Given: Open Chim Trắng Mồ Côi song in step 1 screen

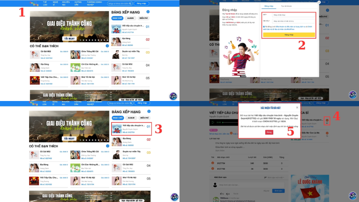Looking at the screenshot, I should 90,54.
